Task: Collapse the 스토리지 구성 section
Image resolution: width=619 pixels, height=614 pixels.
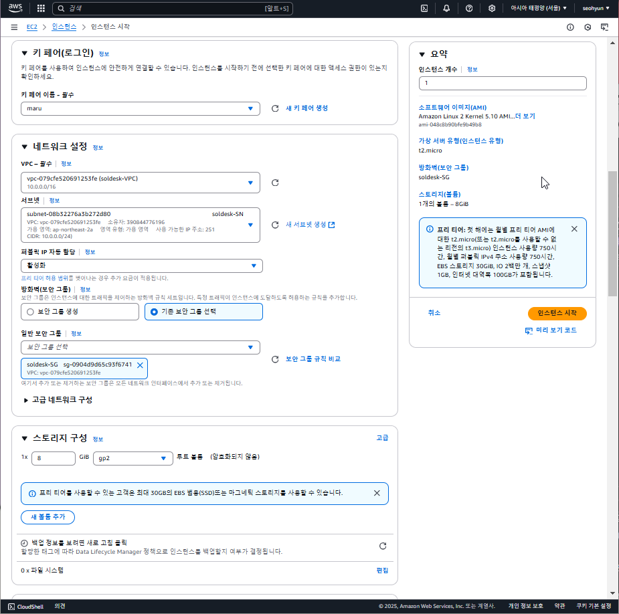Action: pos(25,438)
